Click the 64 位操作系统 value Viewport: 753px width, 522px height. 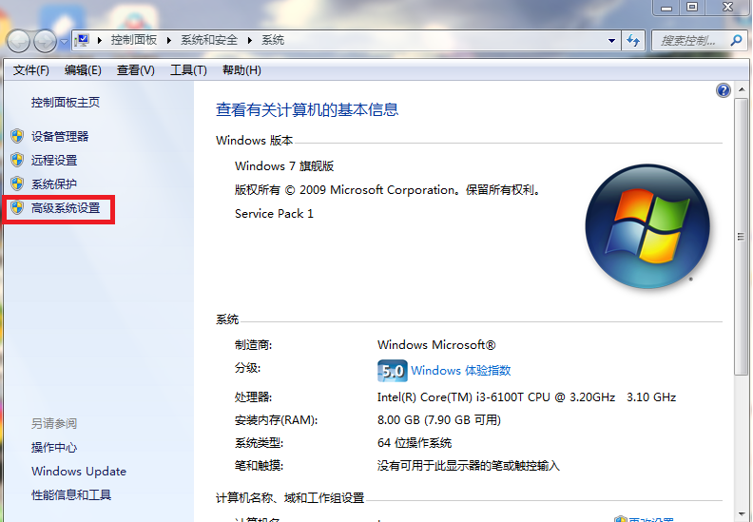point(415,443)
